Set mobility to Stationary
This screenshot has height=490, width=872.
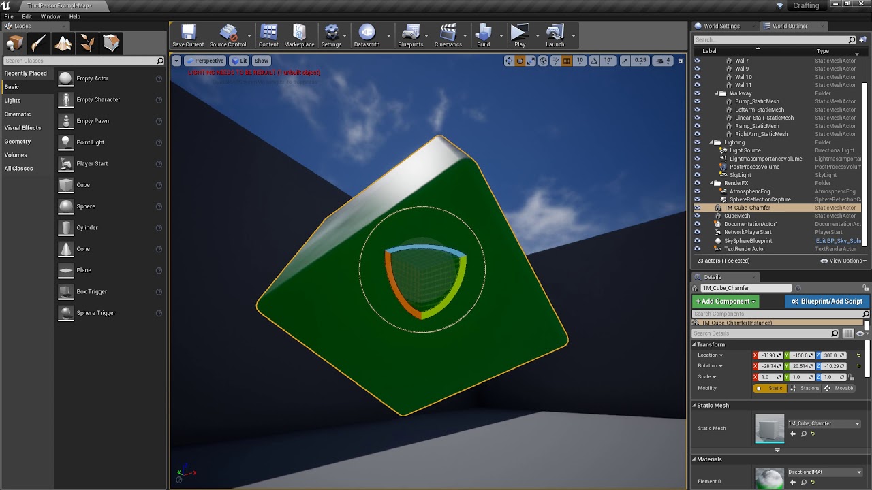[805, 388]
